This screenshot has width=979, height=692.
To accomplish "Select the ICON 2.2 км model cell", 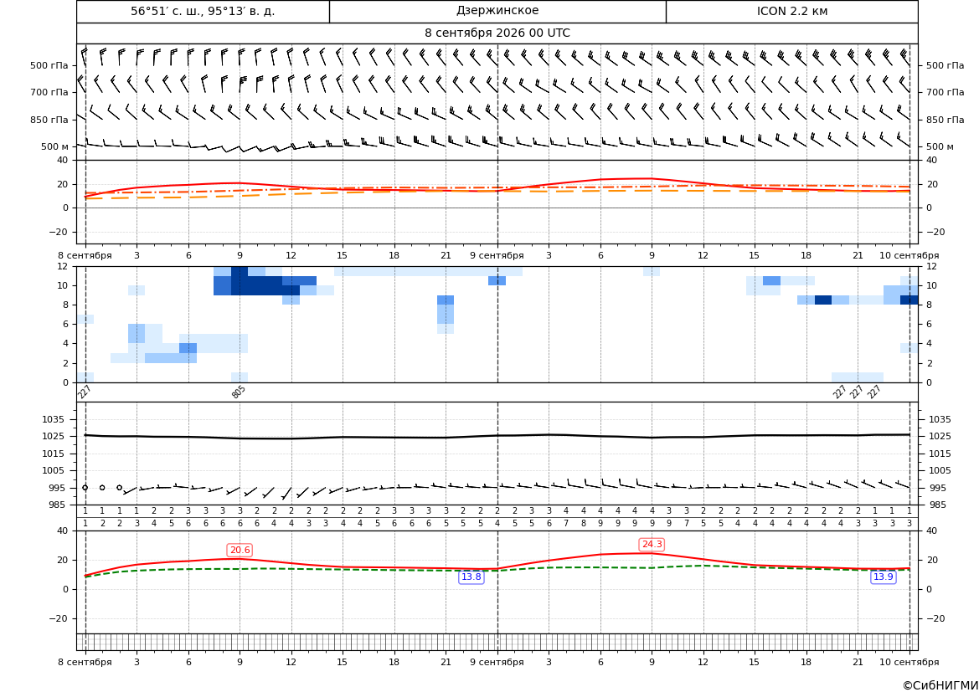I will 792,11.
